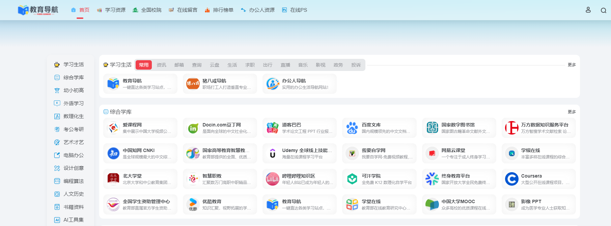
Task: Jump to 人文历史 in the sidebar
Action: tap(70, 194)
